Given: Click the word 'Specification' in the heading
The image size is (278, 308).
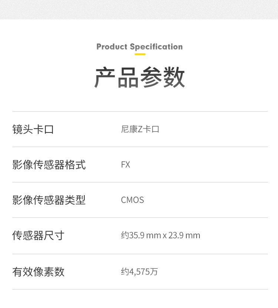Looking at the screenshot, I should point(156,47).
